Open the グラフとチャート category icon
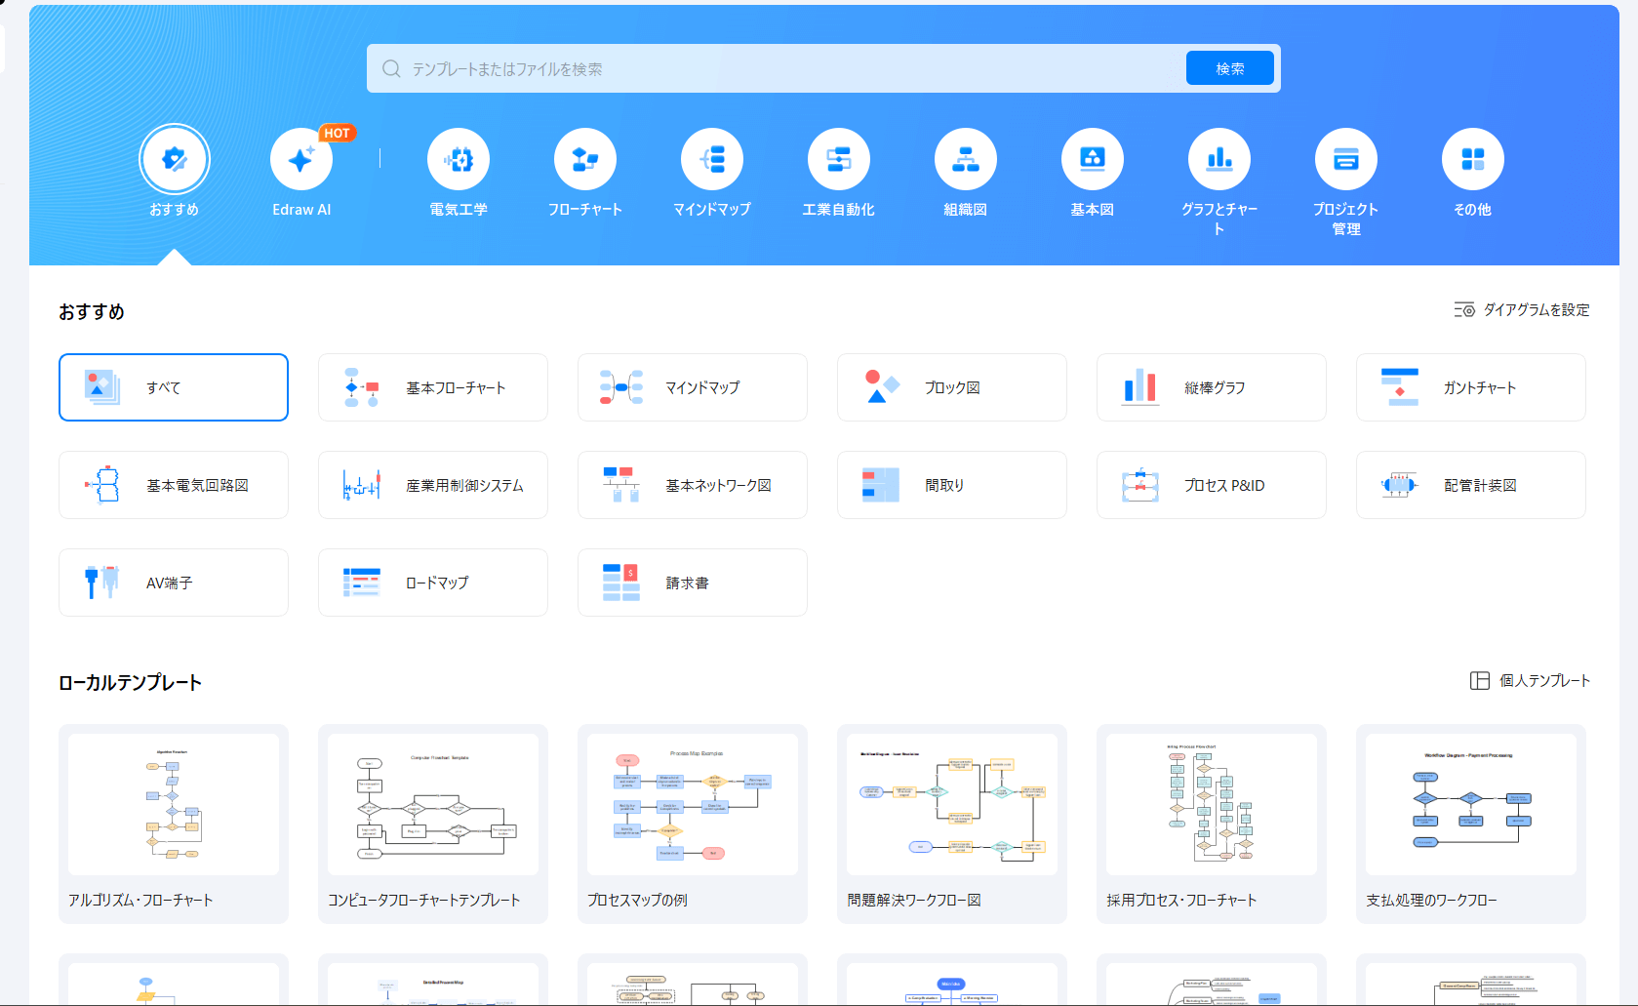 point(1219,159)
